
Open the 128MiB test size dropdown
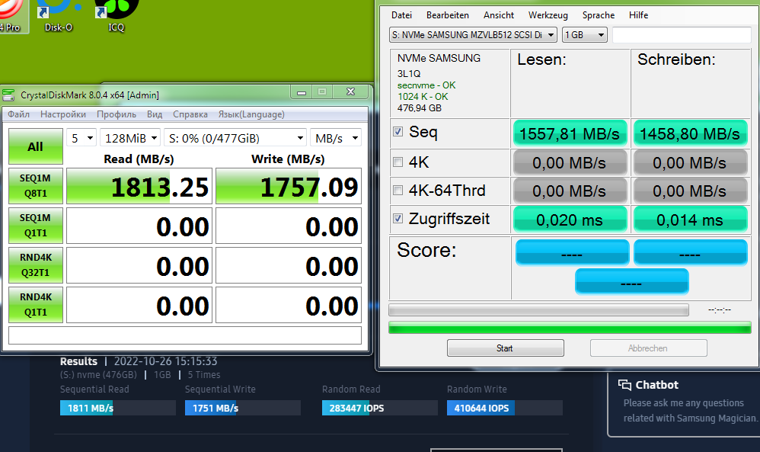130,138
